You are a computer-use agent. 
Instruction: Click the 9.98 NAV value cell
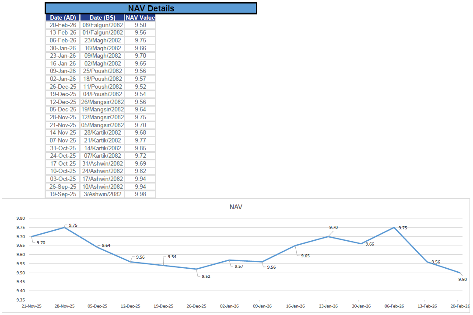coord(140,194)
